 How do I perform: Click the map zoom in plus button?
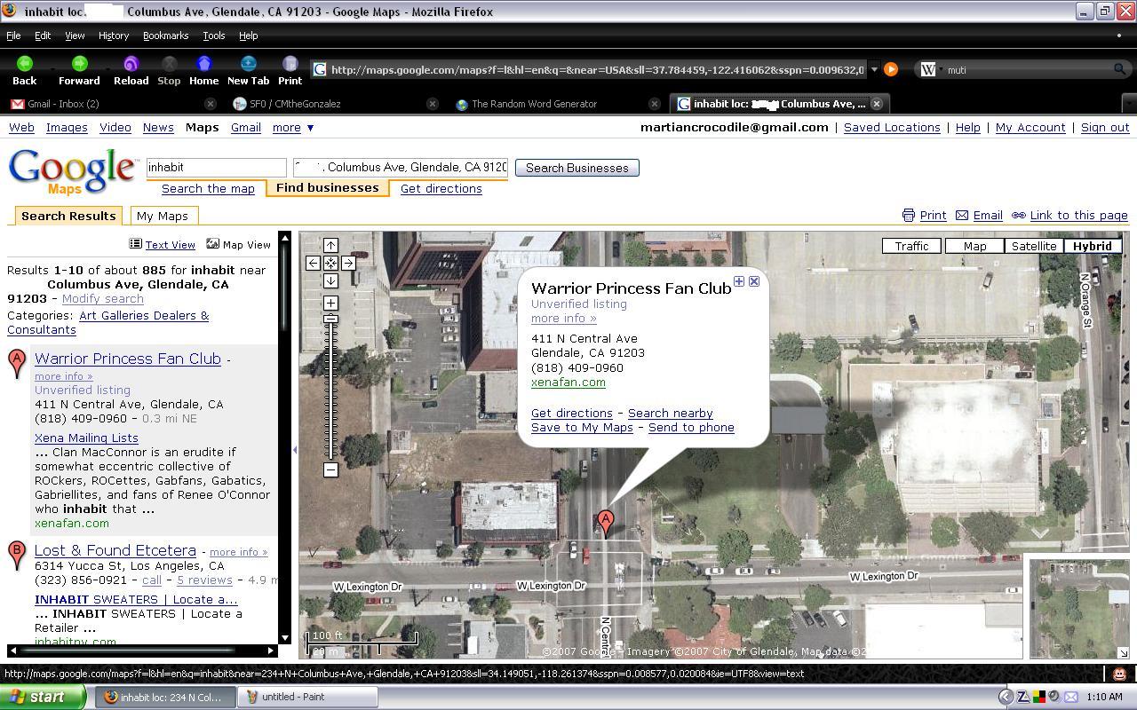[330, 304]
